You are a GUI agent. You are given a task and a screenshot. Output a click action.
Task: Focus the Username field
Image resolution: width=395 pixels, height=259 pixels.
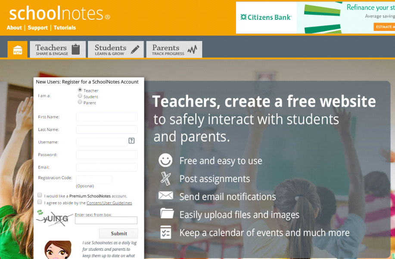click(102, 142)
